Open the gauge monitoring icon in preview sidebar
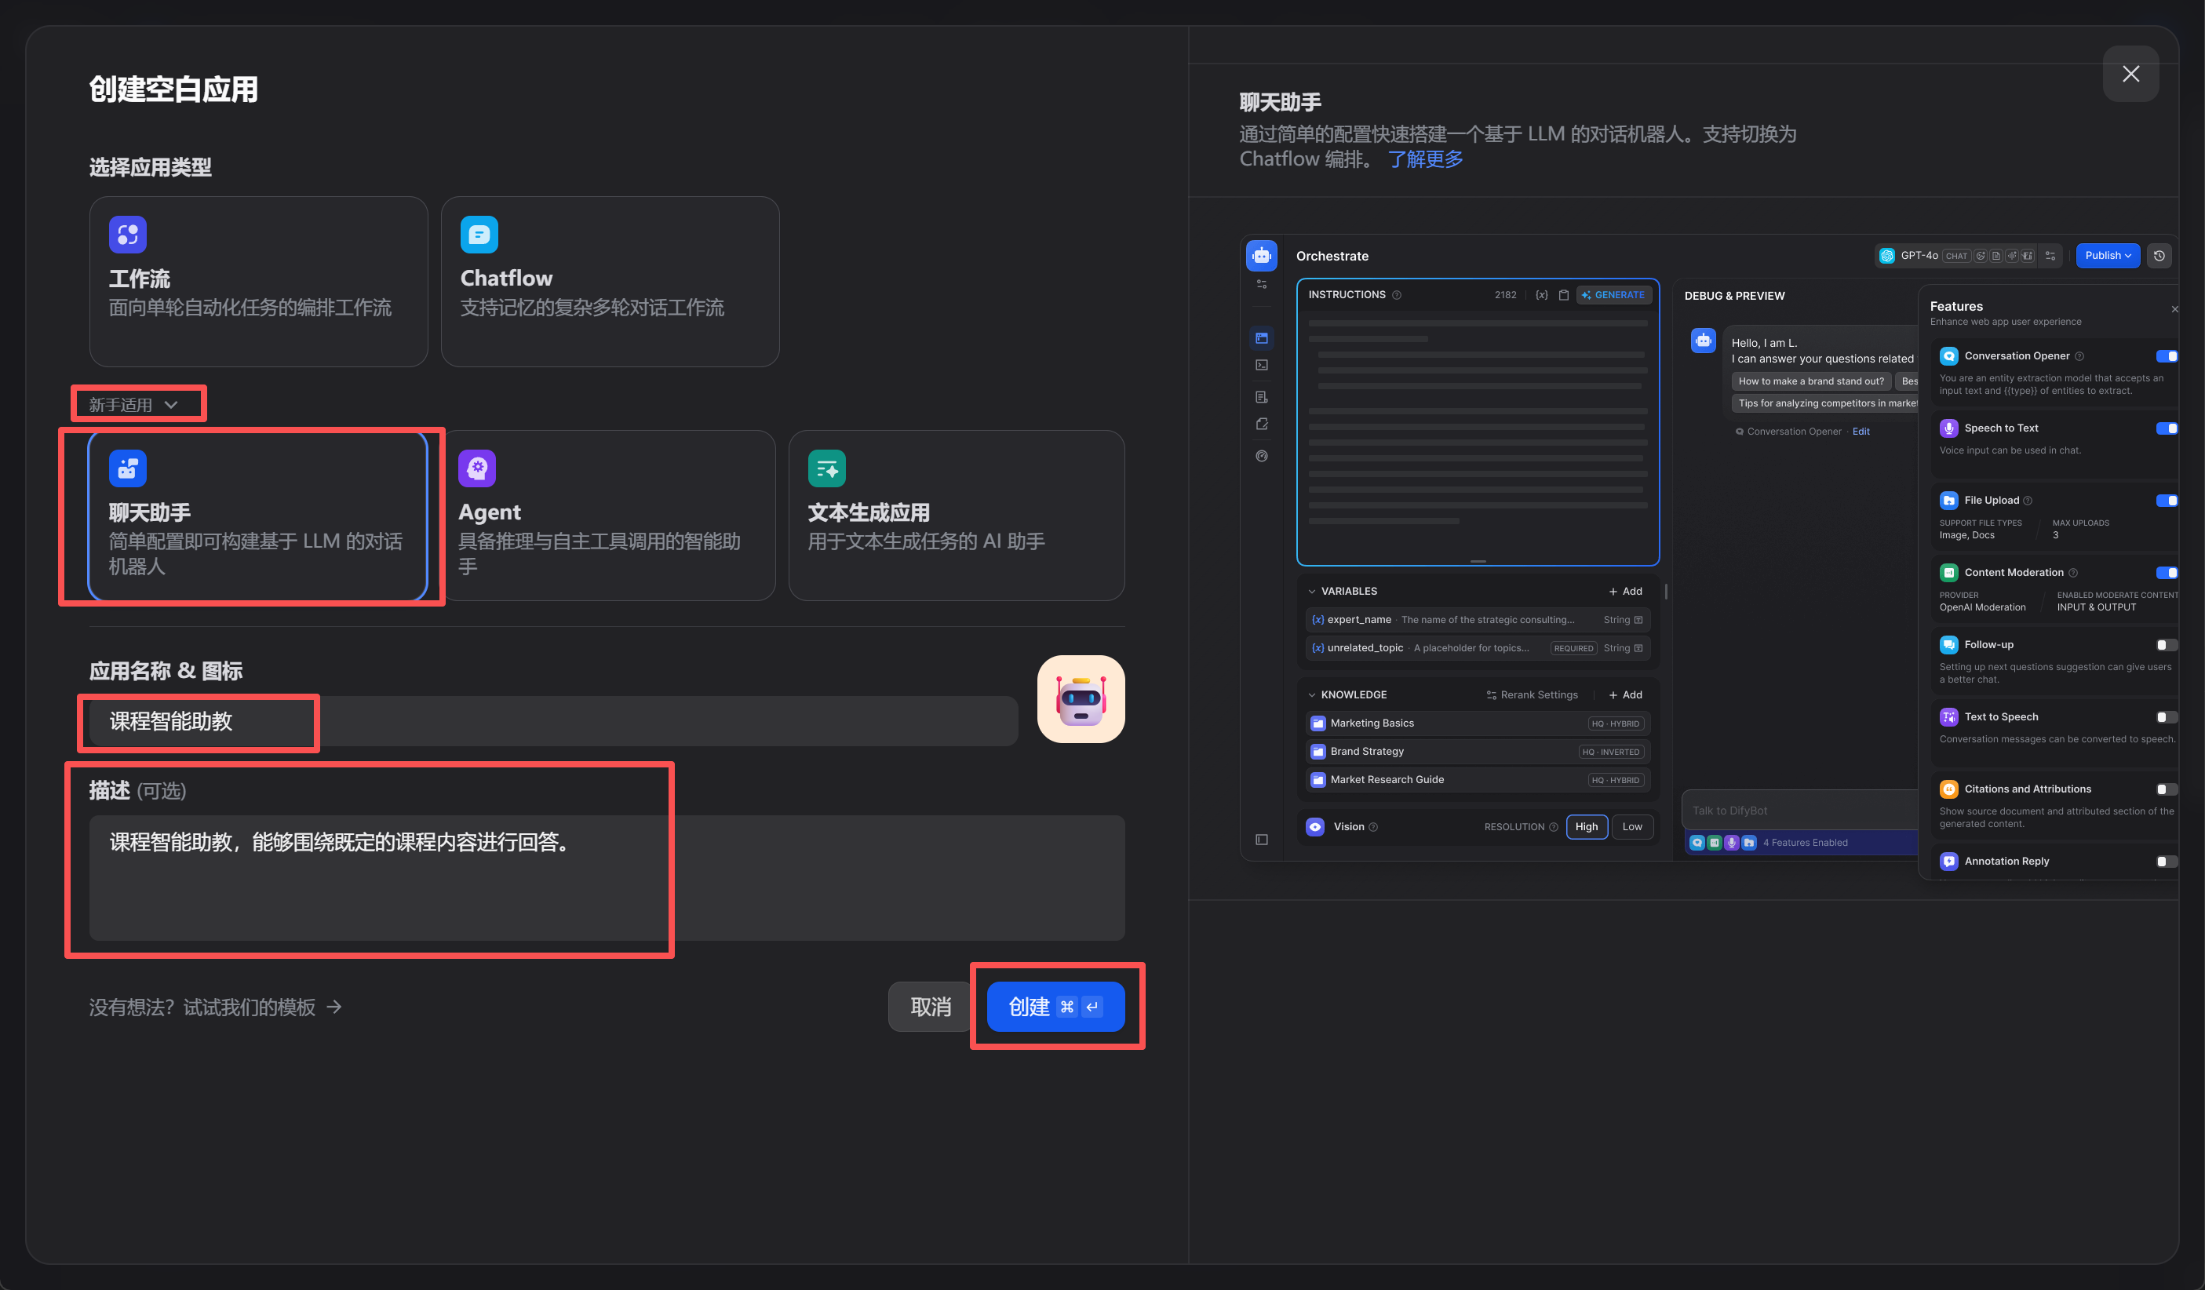This screenshot has height=1290, width=2205. click(x=1261, y=456)
